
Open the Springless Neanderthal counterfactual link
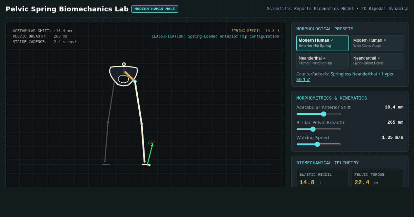point(354,74)
